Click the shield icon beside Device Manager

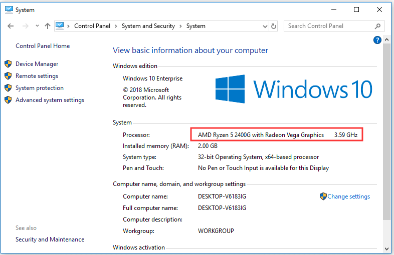[x=8, y=64]
